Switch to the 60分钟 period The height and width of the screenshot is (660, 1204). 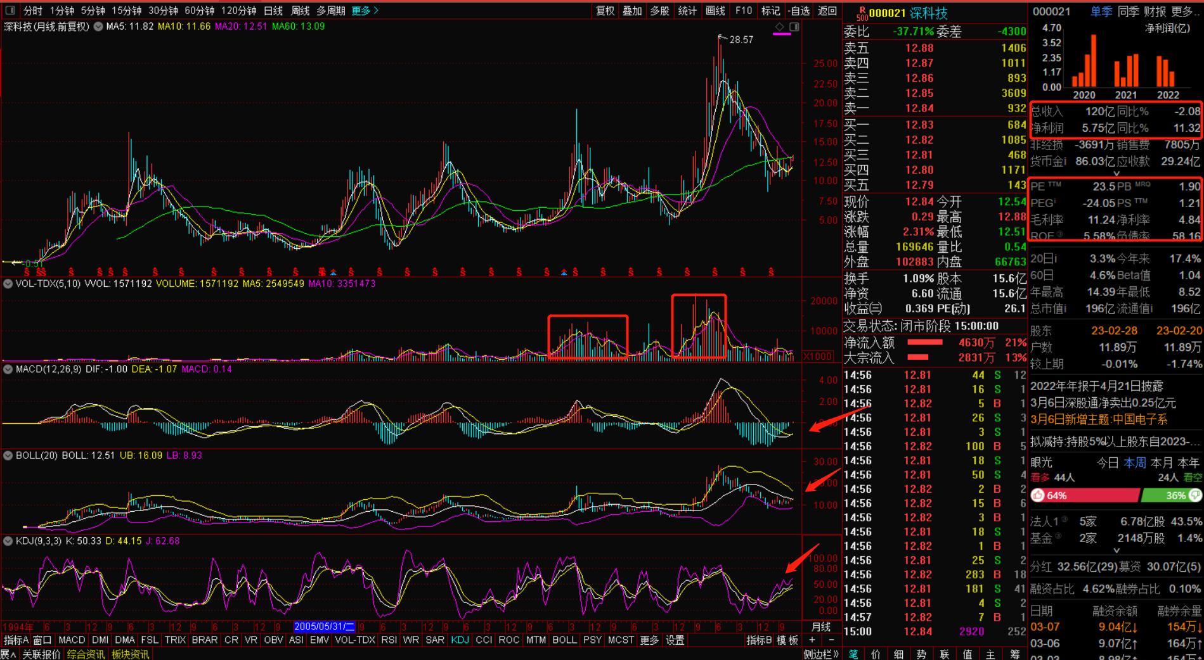coord(200,11)
